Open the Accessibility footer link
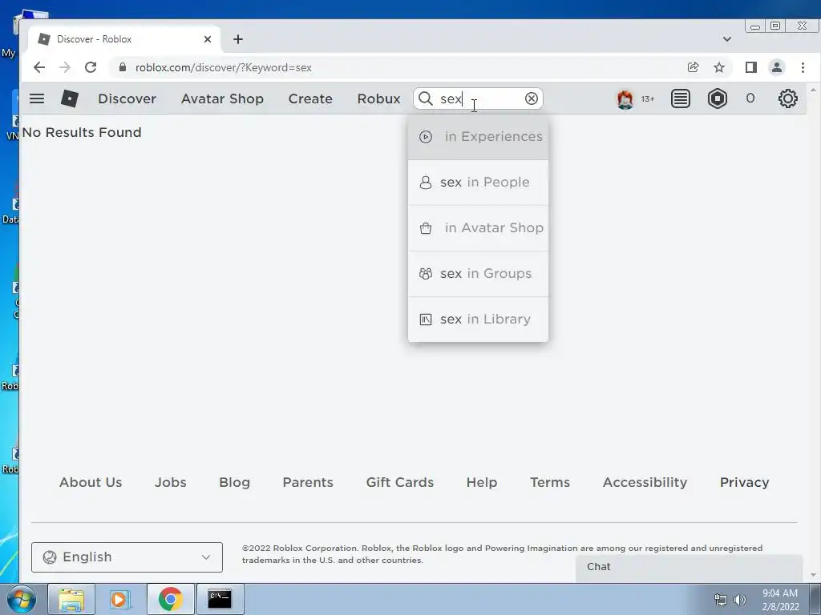Image resolution: width=821 pixels, height=615 pixels. [645, 482]
